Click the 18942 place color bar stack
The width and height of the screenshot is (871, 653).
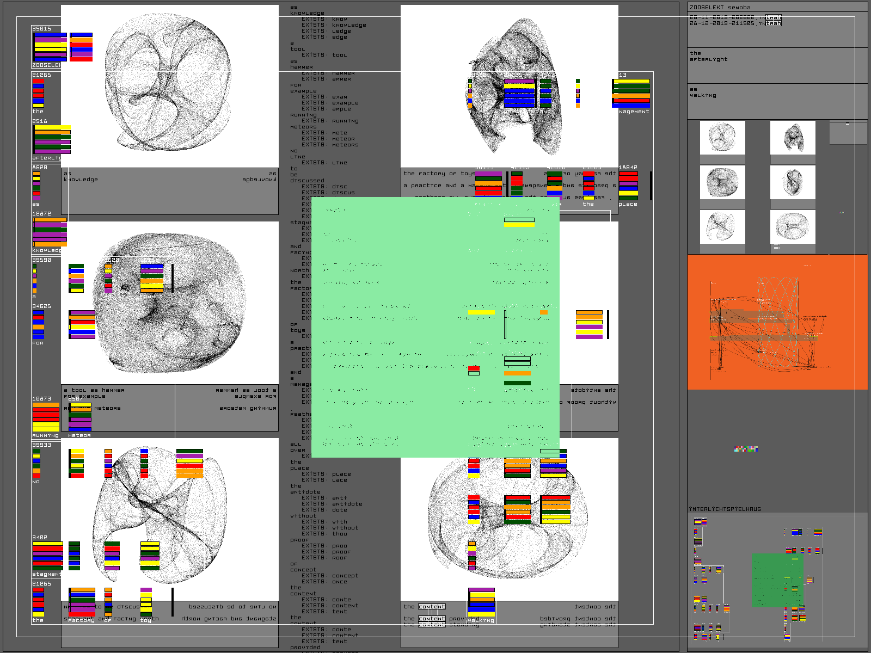tap(628, 186)
